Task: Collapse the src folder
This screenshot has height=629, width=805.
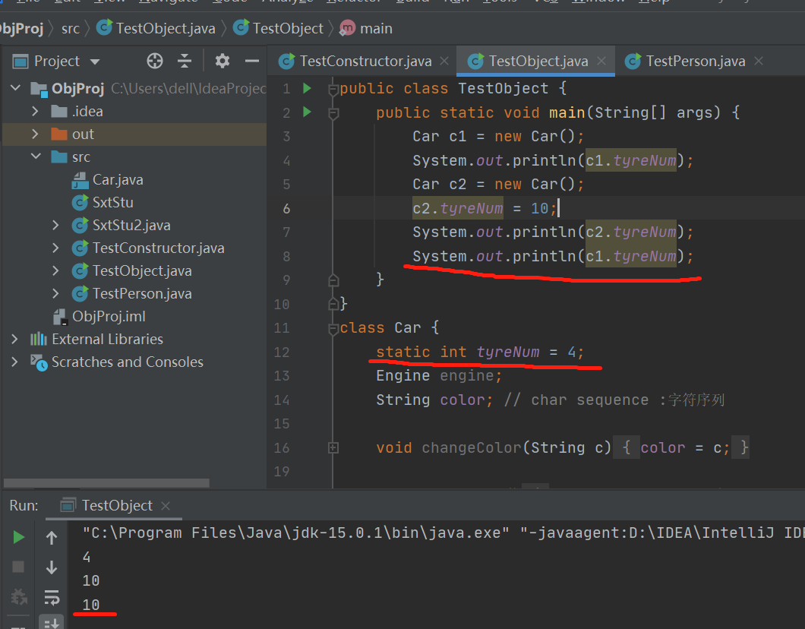Action: point(36,156)
